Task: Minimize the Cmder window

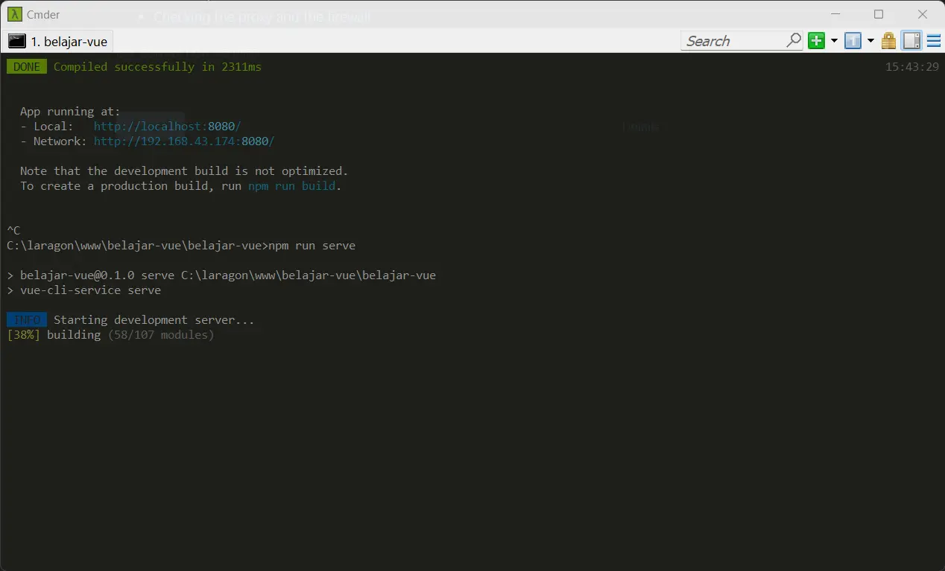Action: click(835, 14)
